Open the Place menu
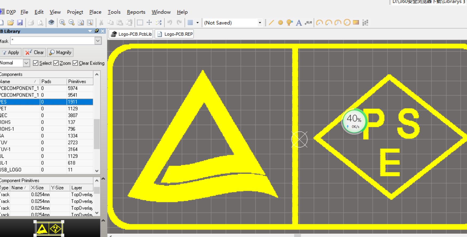 95,12
